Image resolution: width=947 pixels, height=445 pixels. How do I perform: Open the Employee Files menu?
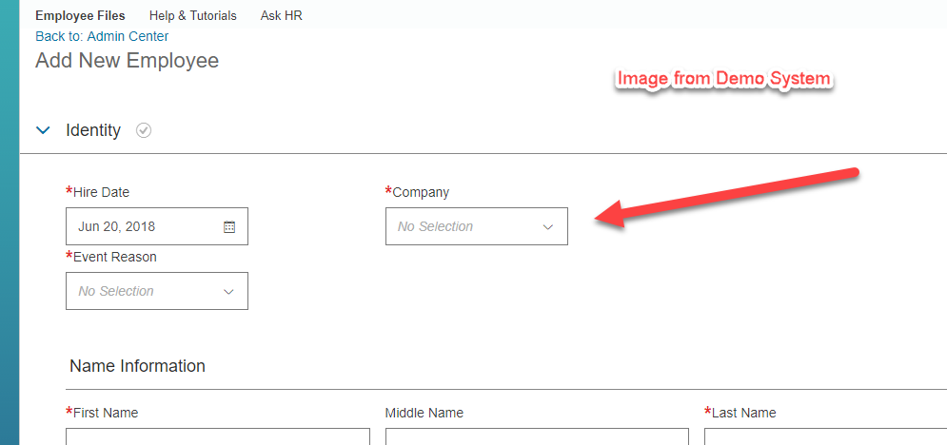80,15
